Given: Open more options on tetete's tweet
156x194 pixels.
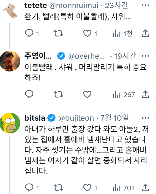Looking at the screenshot, I should pos(145,5).
